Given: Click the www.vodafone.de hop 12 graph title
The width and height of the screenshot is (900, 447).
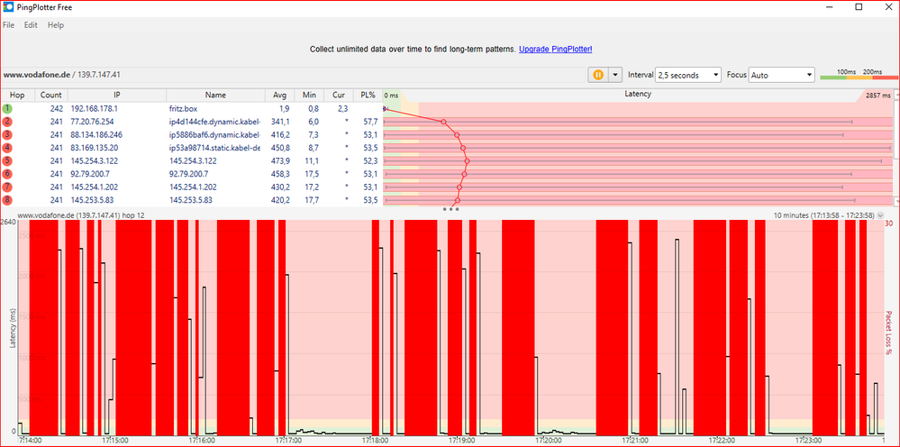Looking at the screenshot, I should pos(81,215).
